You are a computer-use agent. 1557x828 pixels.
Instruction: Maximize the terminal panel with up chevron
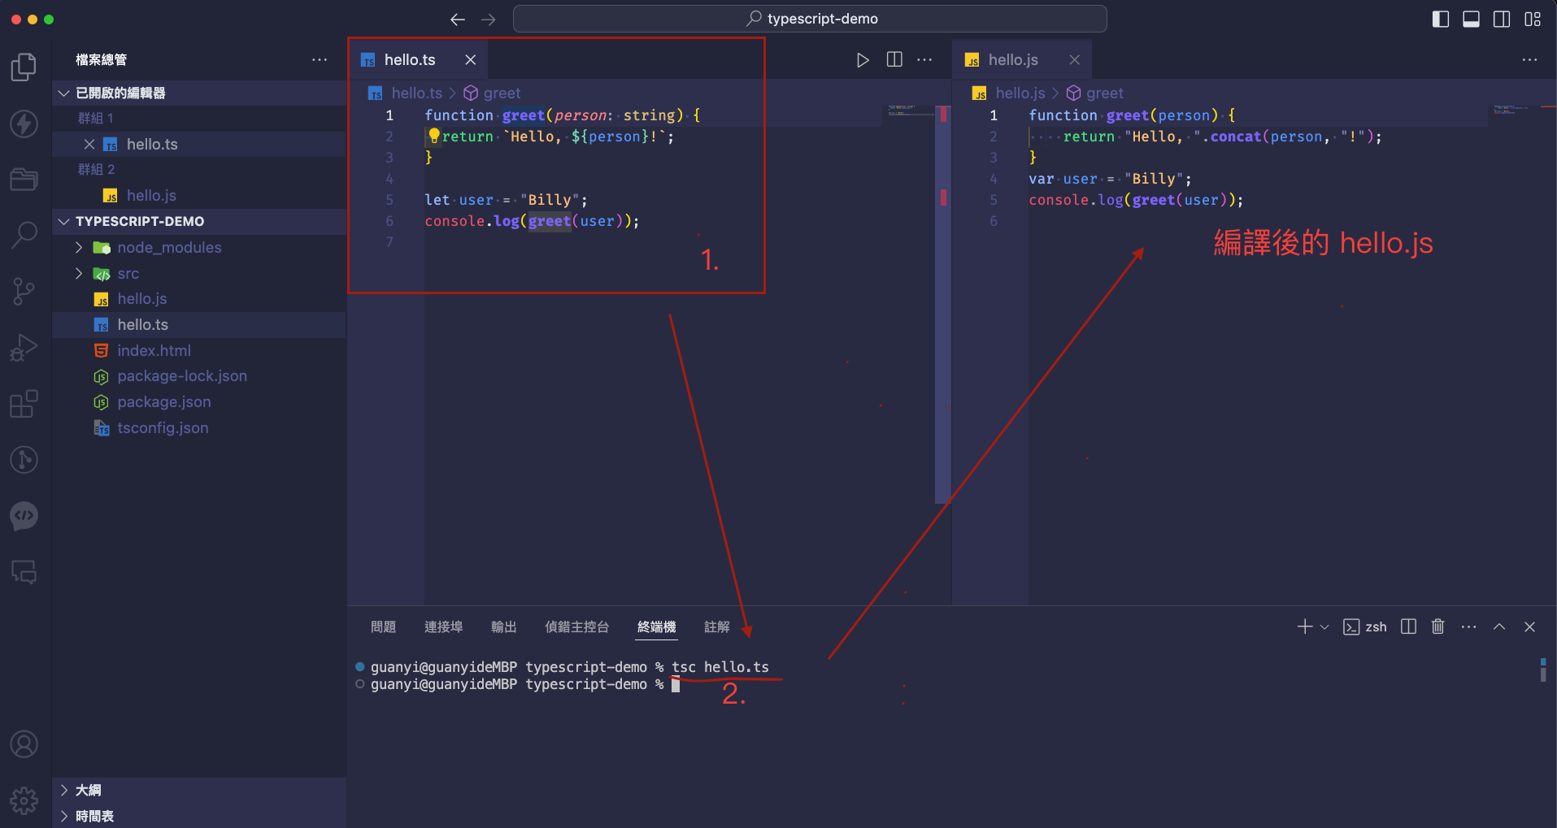[x=1499, y=626]
